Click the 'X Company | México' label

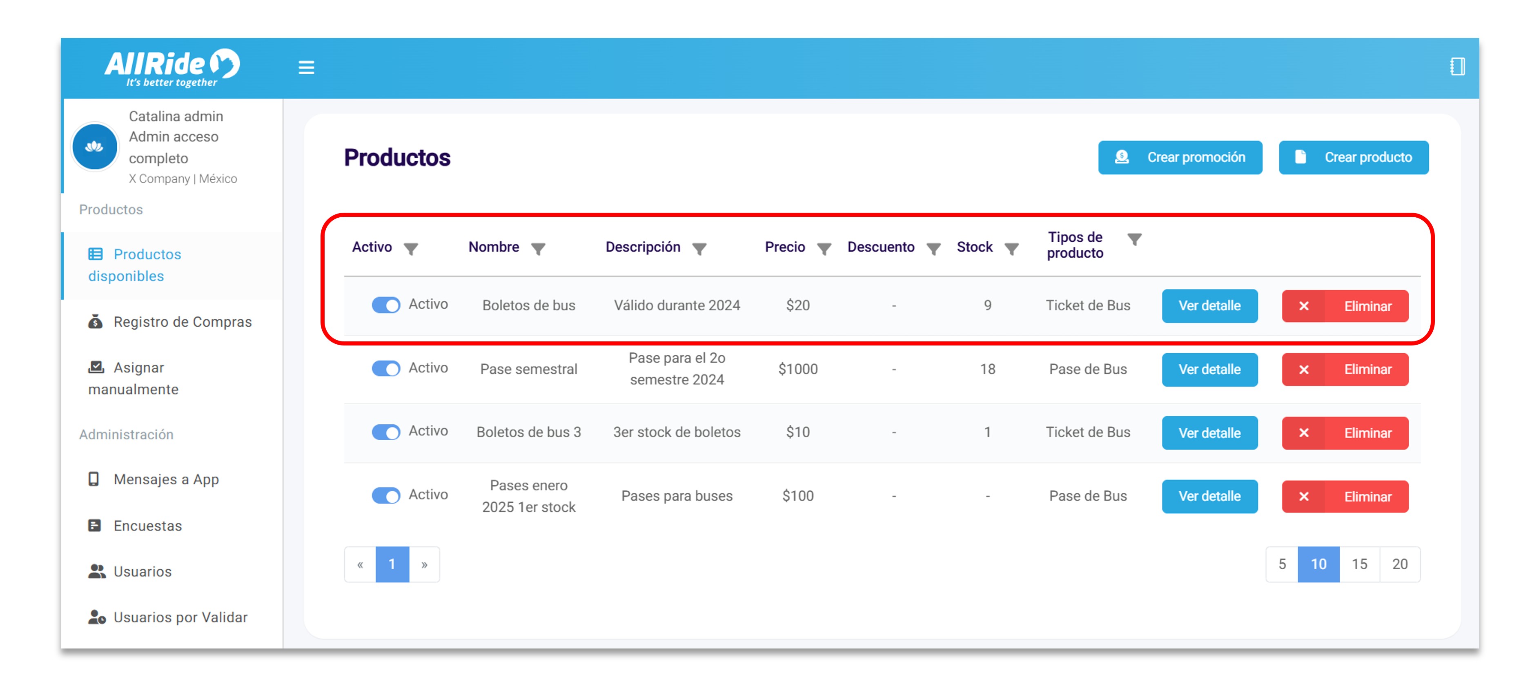[x=183, y=178]
